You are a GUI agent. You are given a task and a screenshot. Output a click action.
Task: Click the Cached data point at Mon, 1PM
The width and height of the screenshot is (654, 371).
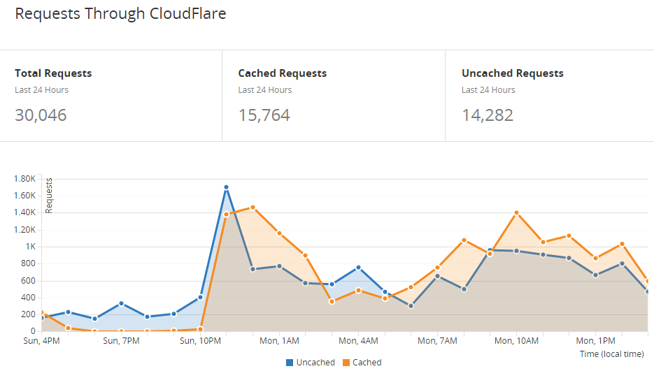click(x=595, y=259)
